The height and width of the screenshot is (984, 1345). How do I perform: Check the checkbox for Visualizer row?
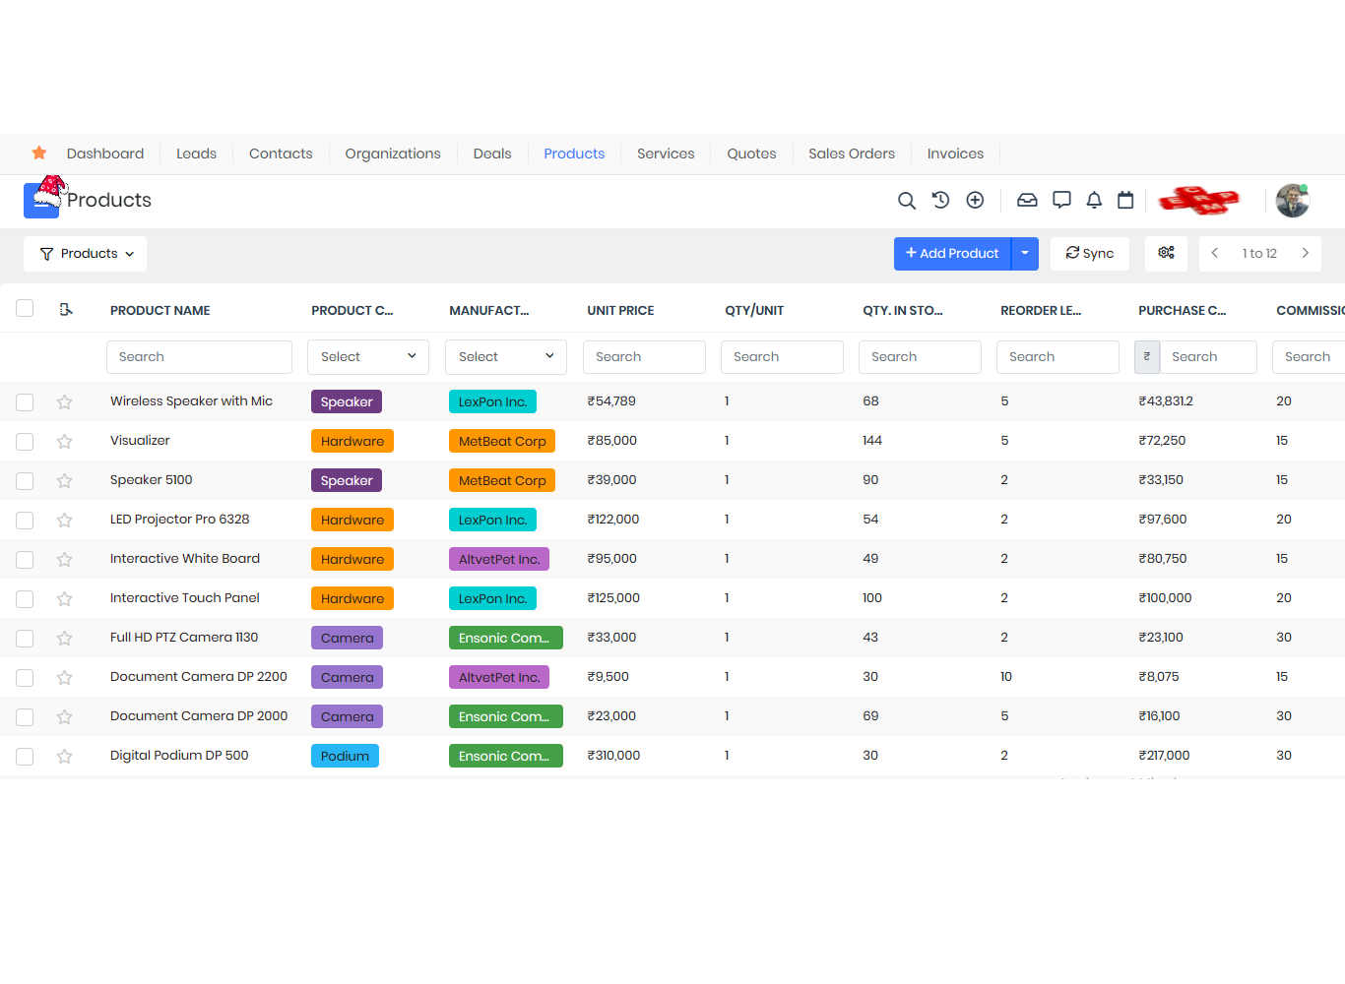click(x=25, y=441)
